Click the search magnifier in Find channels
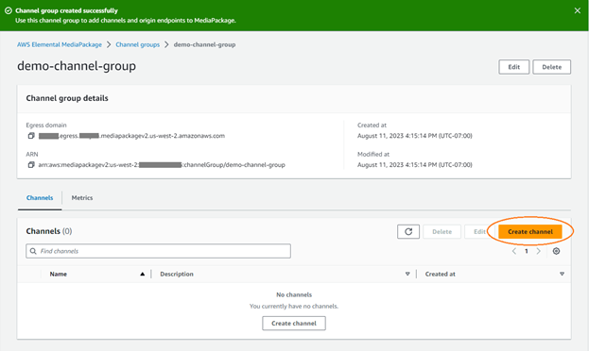Viewport: 589px width, 351px height. 33,251
